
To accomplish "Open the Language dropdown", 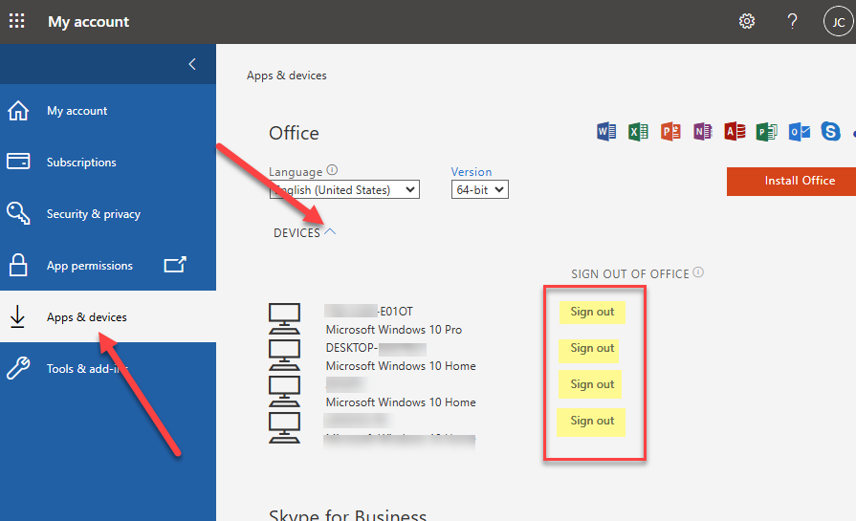I will coord(344,190).
